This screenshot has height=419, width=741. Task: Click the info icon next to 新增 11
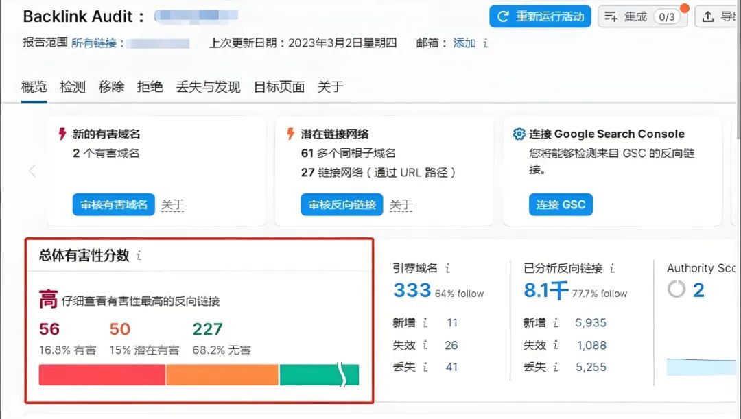click(x=427, y=322)
